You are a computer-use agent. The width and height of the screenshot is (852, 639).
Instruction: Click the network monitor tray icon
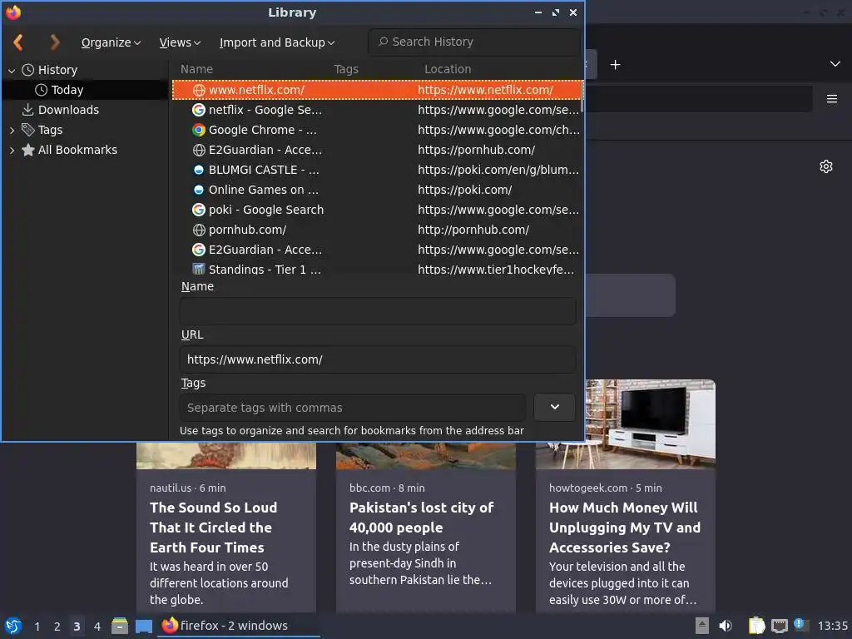pyautogui.click(x=779, y=626)
